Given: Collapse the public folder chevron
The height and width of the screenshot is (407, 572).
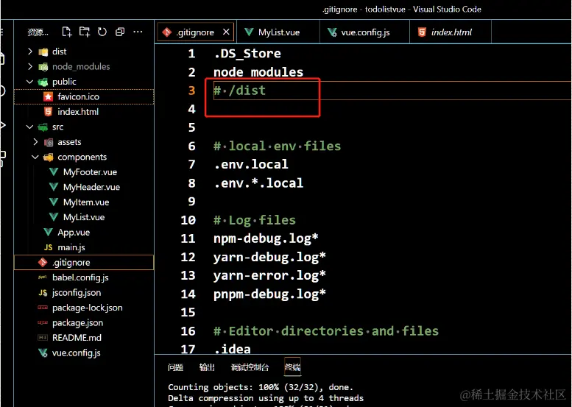Looking at the screenshot, I should click(30, 82).
